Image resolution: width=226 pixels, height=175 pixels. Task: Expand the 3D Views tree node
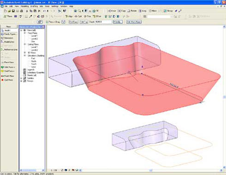pyautogui.click(x=24, y=52)
